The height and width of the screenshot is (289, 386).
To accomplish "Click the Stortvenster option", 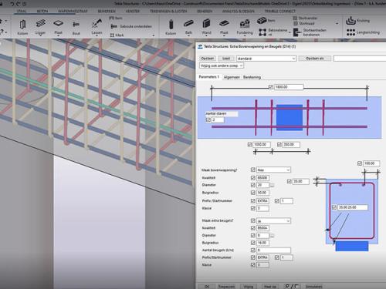I will [305, 18].
